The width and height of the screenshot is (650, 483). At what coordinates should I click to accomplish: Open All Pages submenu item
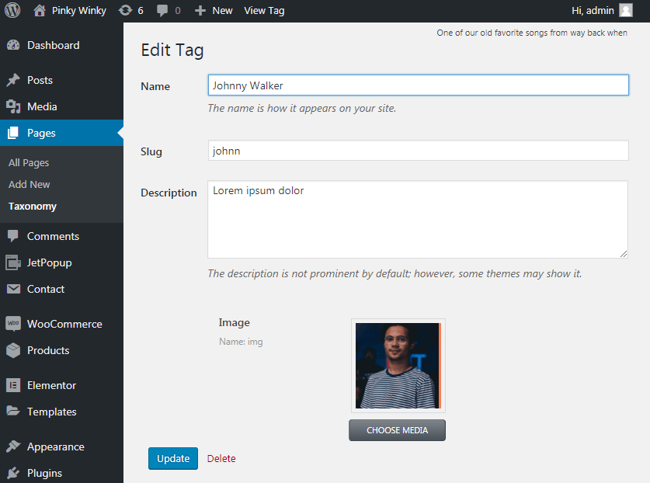point(29,162)
